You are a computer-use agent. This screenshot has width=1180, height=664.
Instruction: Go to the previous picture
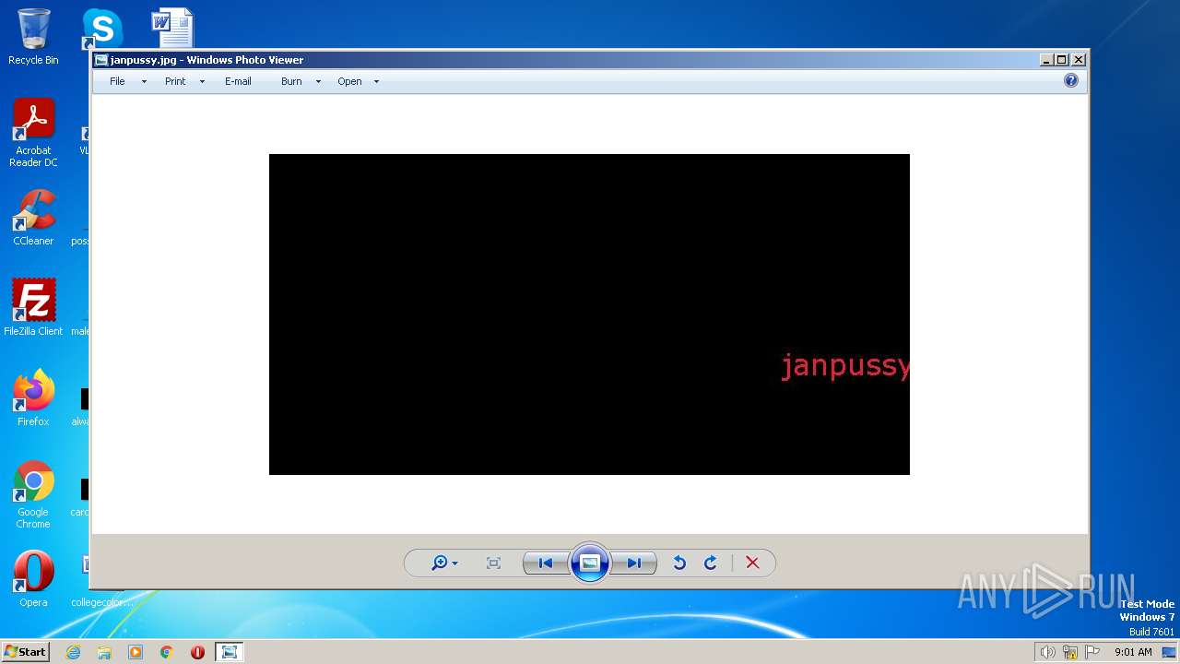tap(546, 563)
